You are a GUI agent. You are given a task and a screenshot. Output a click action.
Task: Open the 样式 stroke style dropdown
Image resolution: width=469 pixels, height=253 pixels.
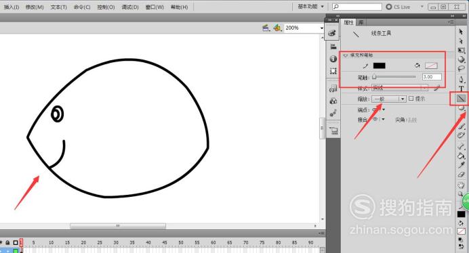click(x=400, y=88)
